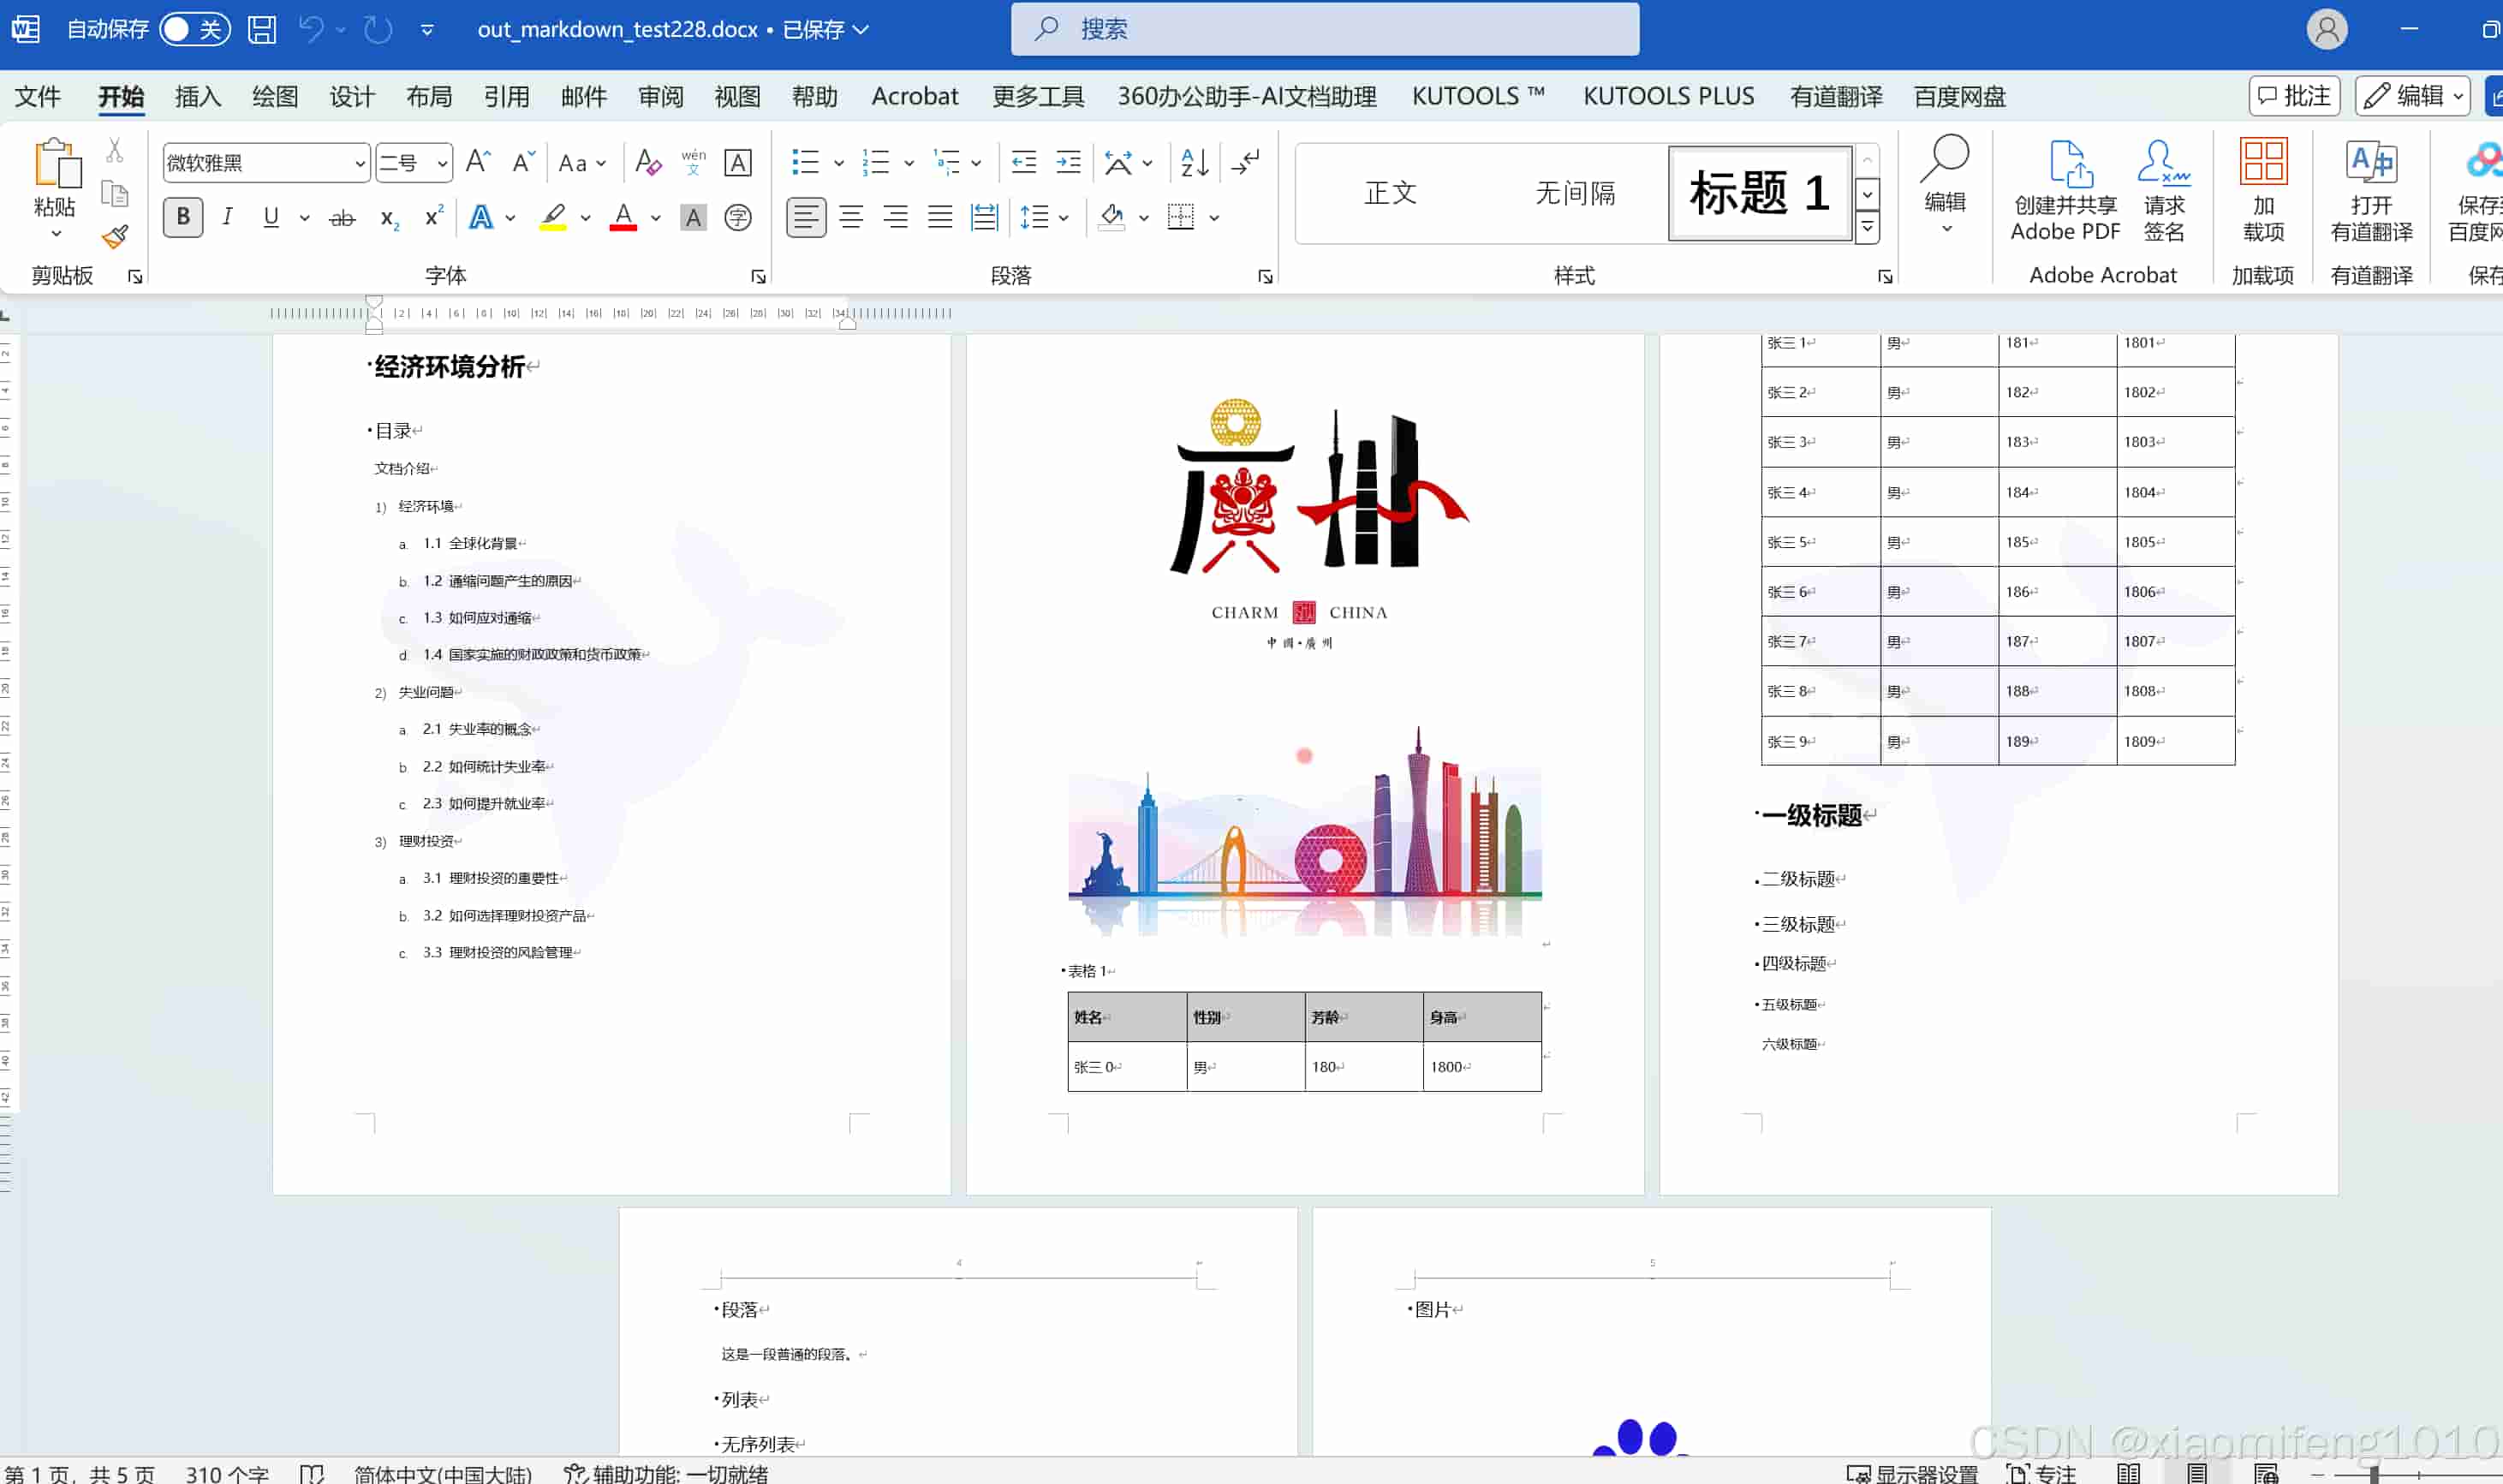
Task: Click the Save disk icon in title bar
Action: tap(262, 29)
